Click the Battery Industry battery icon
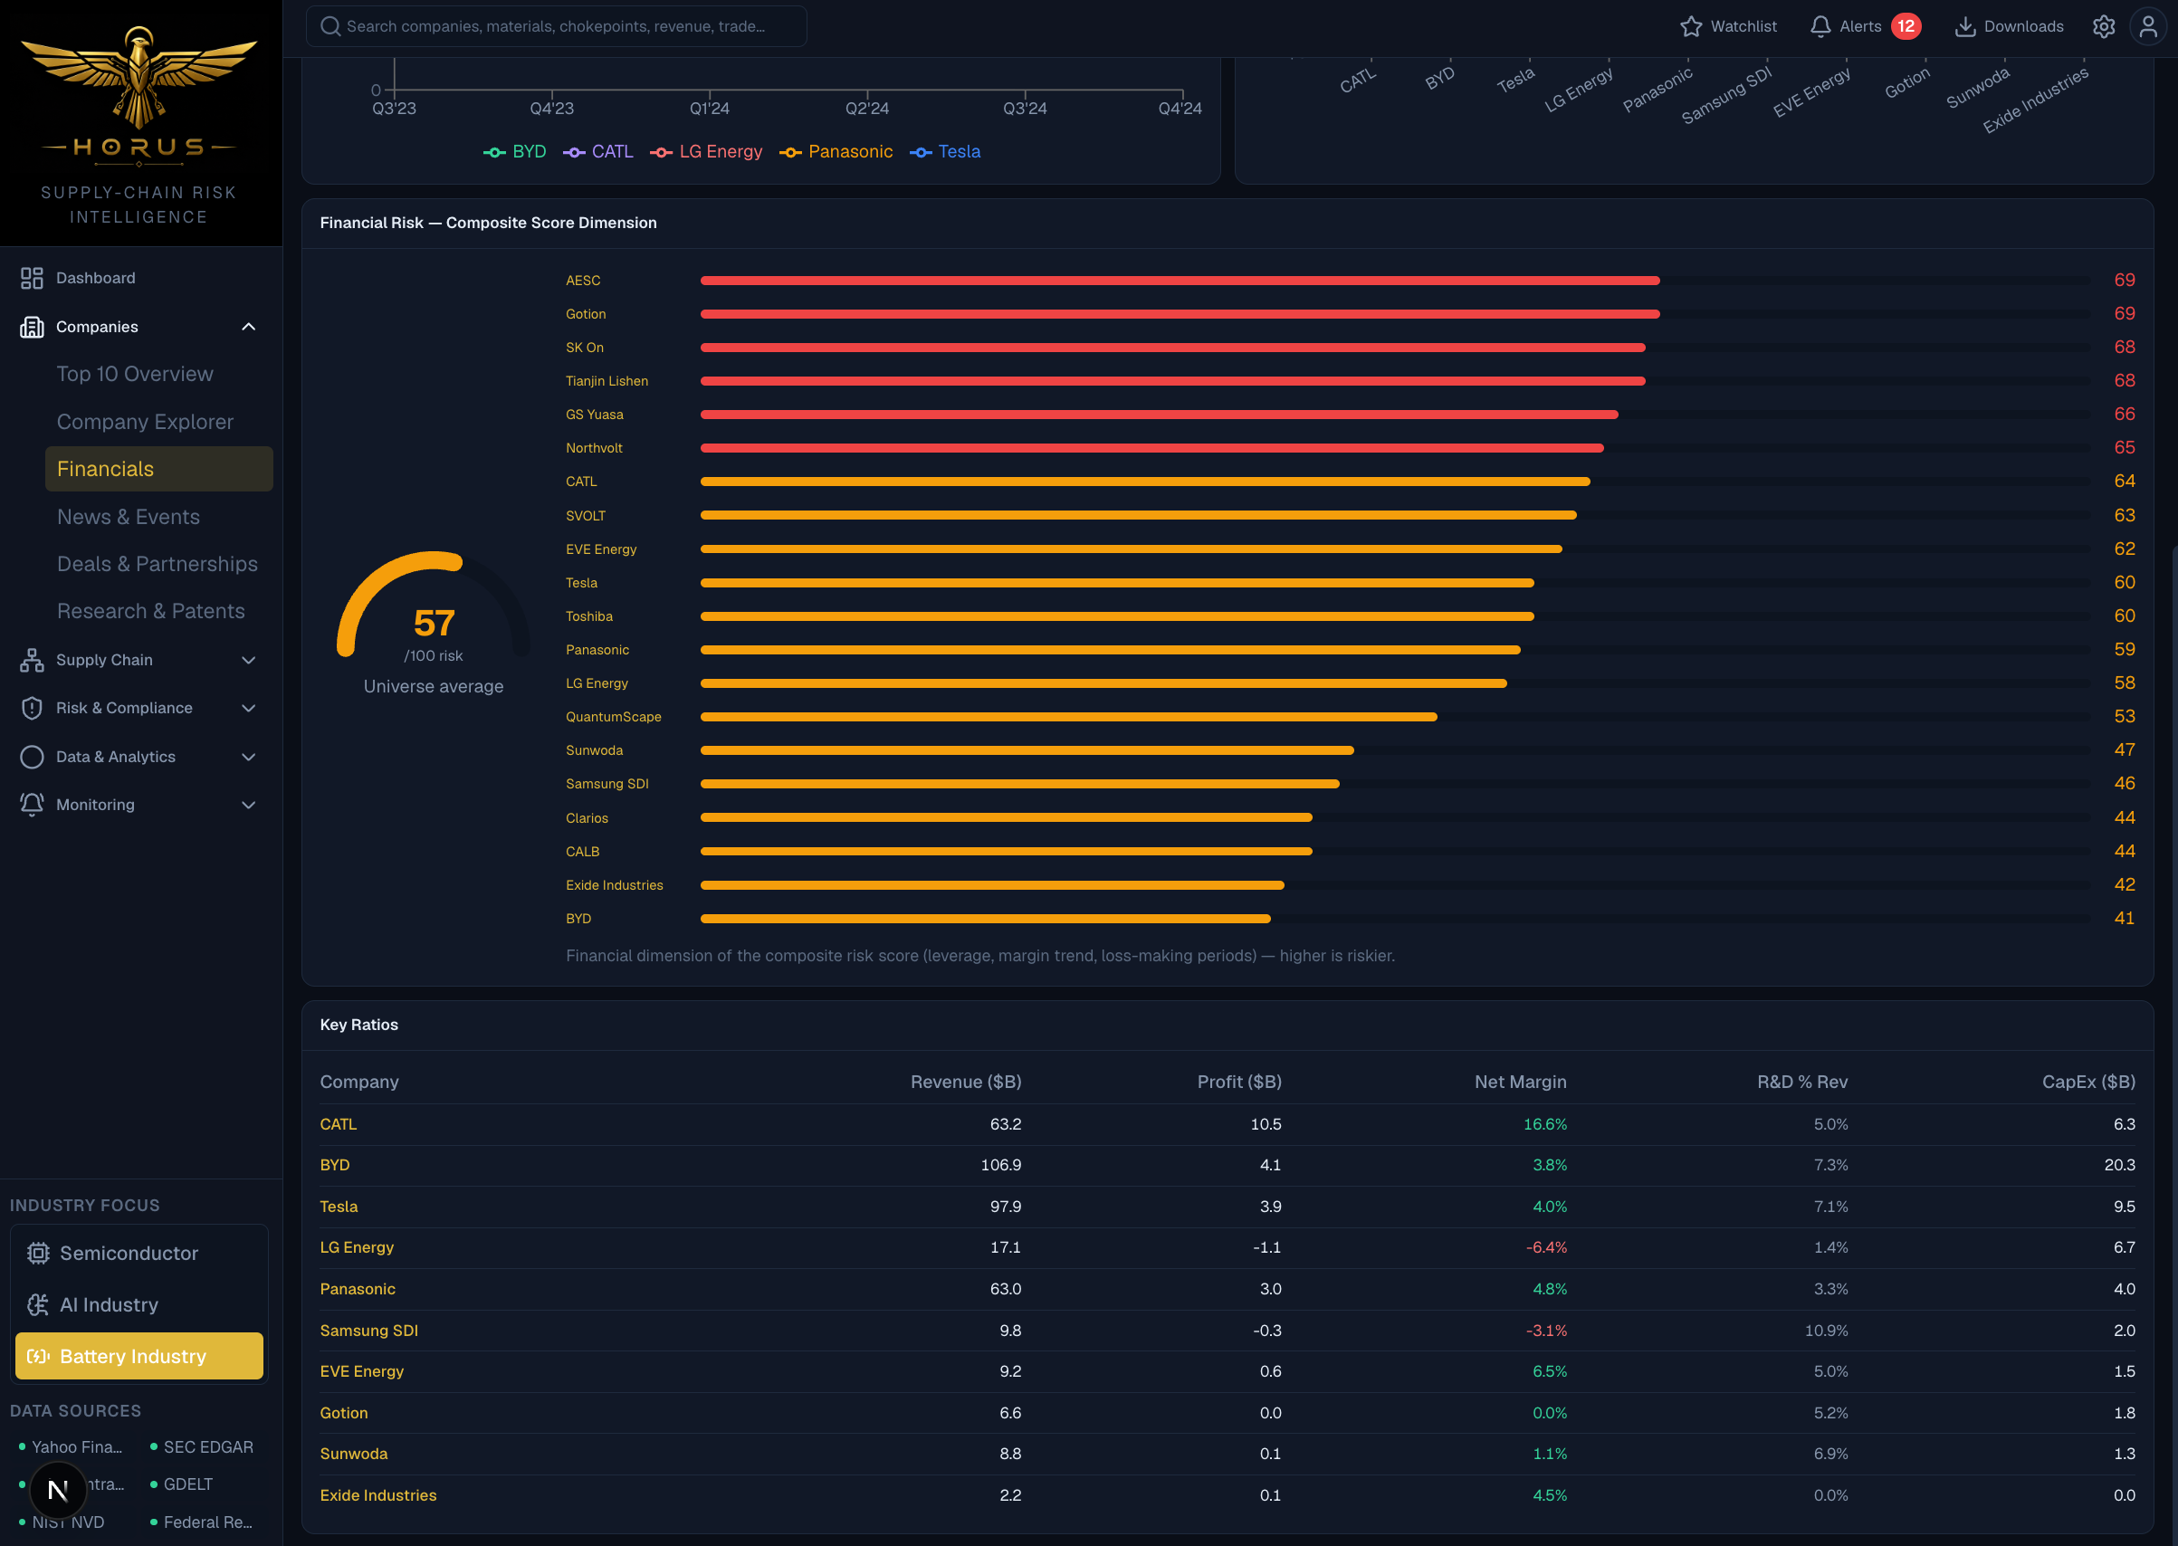 38,1356
